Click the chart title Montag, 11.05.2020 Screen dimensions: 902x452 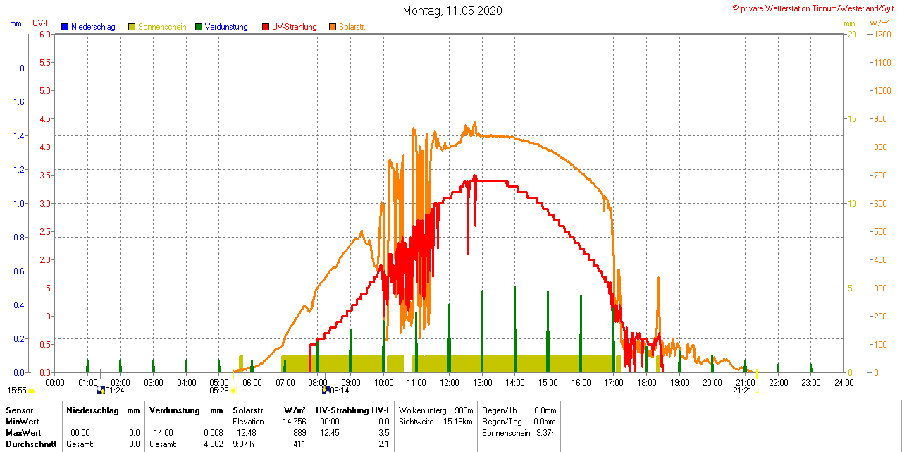453,11
